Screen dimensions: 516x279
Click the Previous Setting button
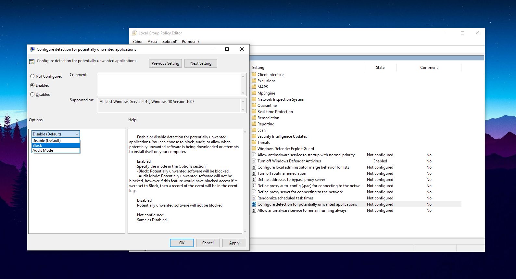[166, 63]
